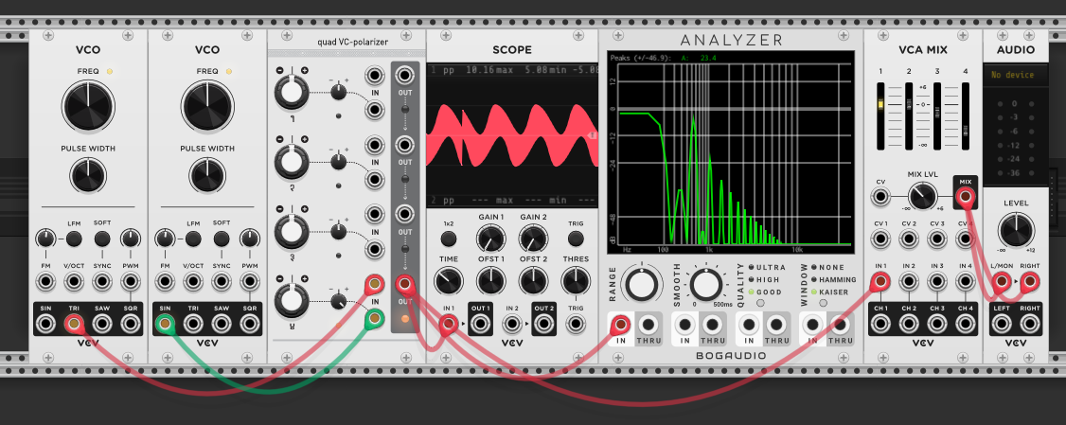Click the V/OCT input jack on first VCO
This screenshot has width=1066, height=425.
pos(74,281)
